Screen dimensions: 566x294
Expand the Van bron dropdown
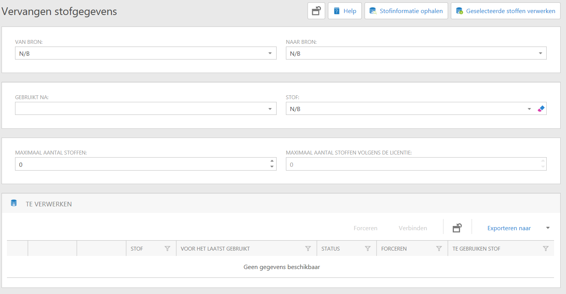(270, 53)
